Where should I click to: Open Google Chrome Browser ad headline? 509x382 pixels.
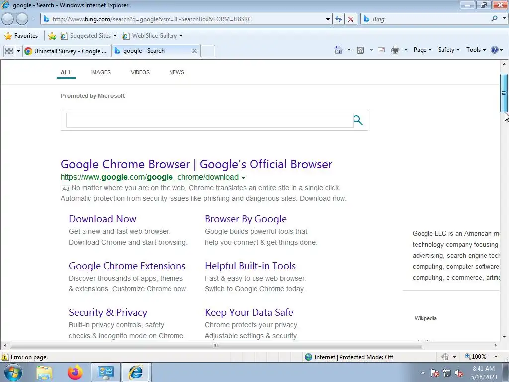pyautogui.click(x=196, y=164)
